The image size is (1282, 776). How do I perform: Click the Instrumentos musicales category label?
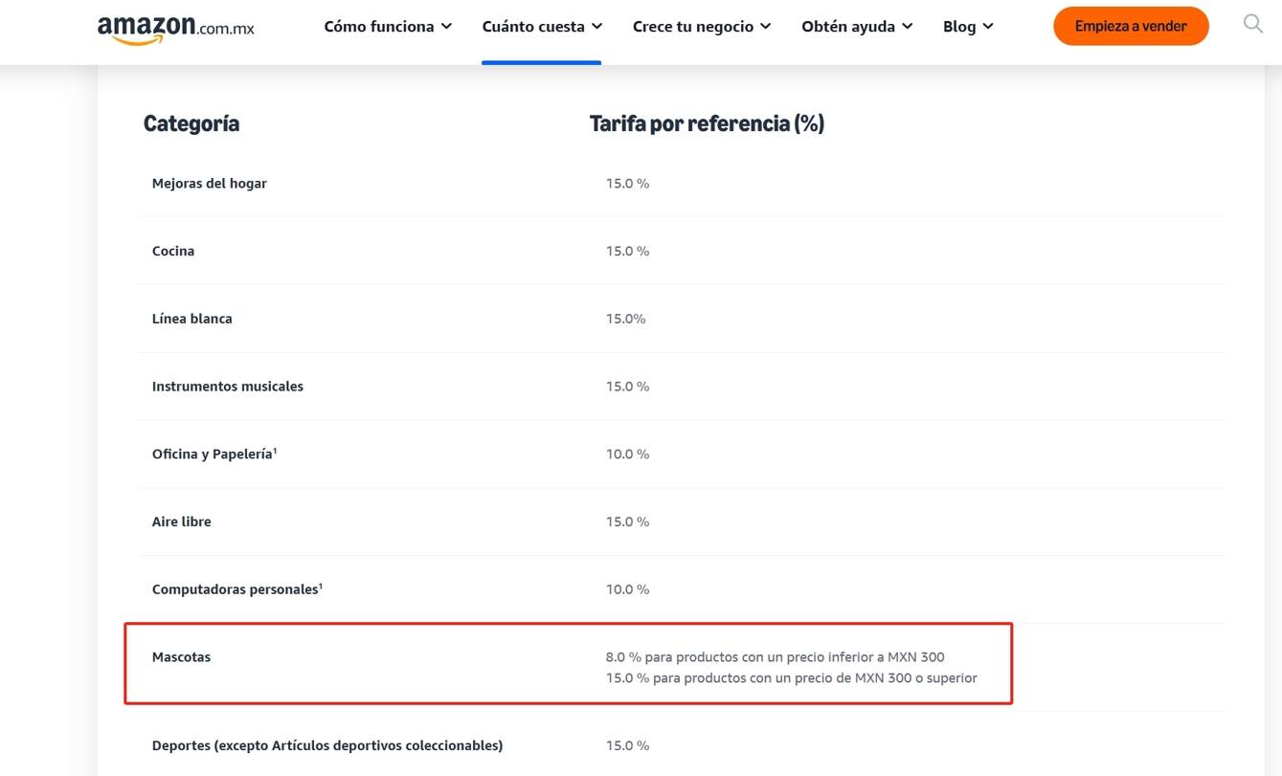pos(228,387)
